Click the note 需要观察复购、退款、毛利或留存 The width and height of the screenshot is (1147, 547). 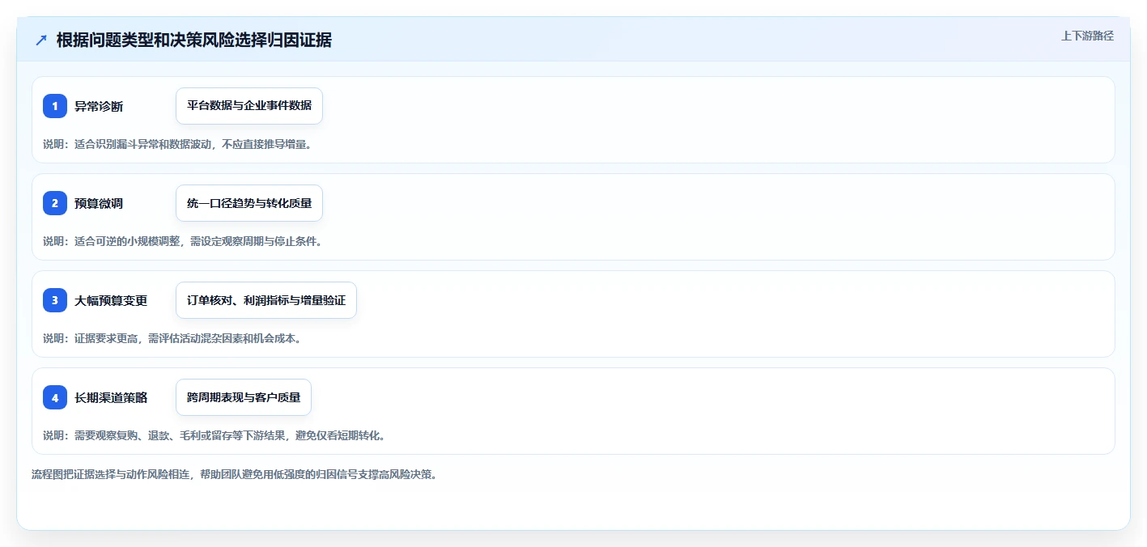214,435
